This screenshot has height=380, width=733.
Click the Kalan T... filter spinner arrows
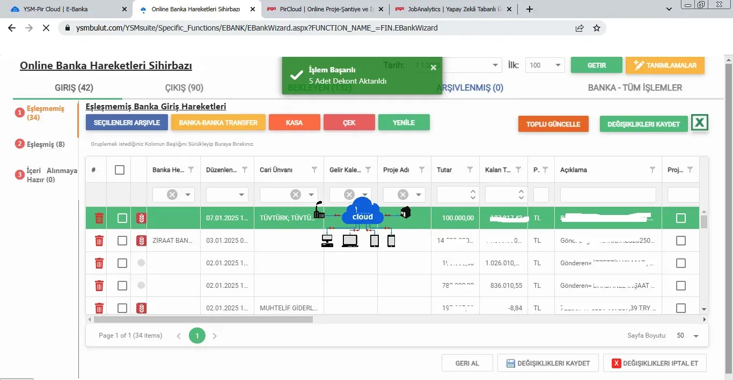pos(521,195)
